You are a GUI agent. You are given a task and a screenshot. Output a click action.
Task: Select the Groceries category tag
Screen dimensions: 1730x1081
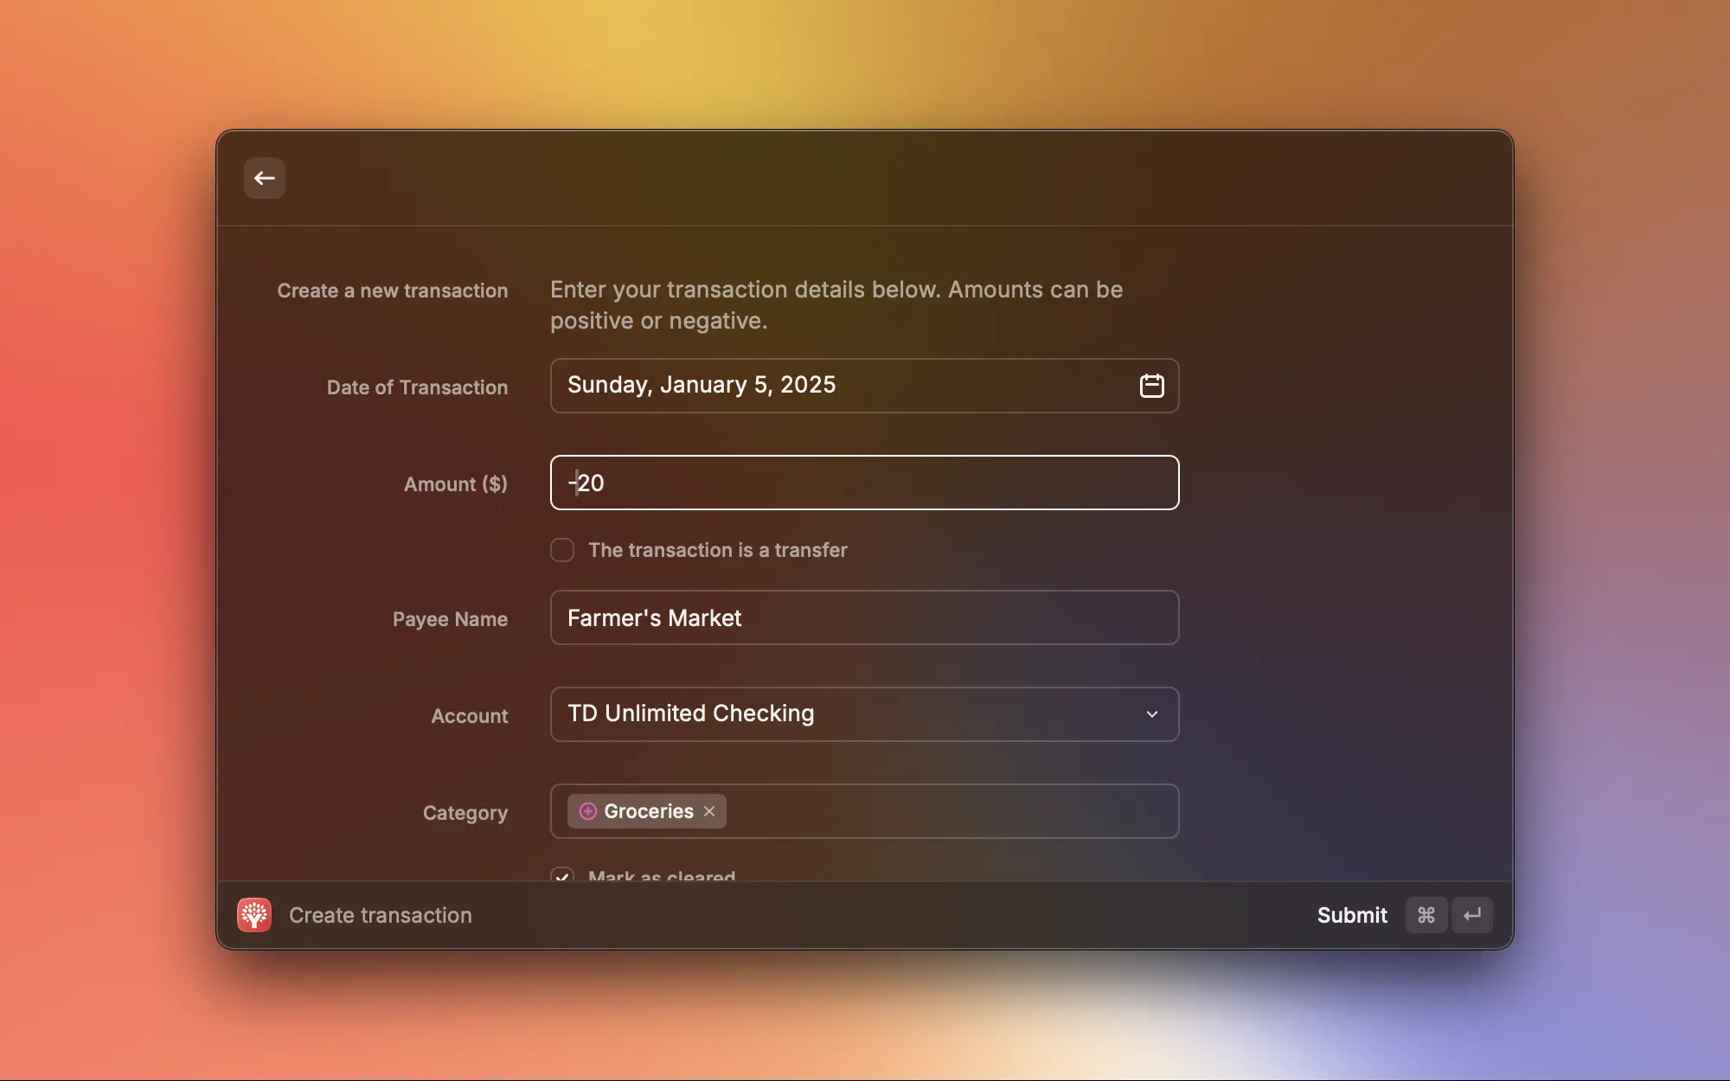[648, 811]
